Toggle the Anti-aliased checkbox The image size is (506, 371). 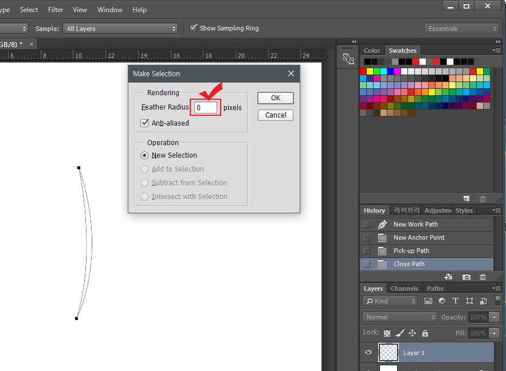[144, 123]
